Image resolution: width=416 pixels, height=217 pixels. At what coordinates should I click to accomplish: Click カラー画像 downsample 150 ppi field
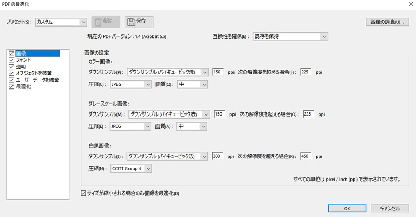tap(218, 72)
